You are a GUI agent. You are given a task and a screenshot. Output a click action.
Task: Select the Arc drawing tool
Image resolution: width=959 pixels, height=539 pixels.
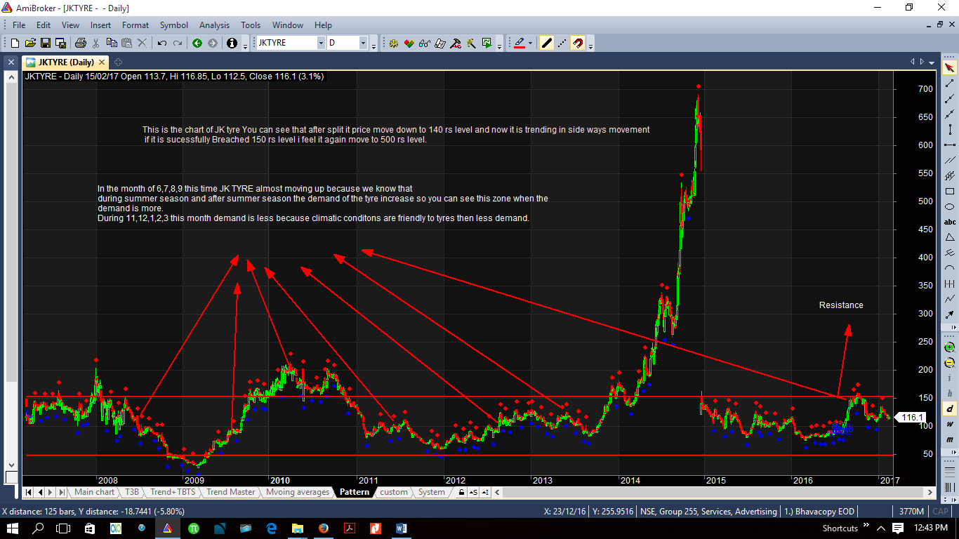click(949, 268)
